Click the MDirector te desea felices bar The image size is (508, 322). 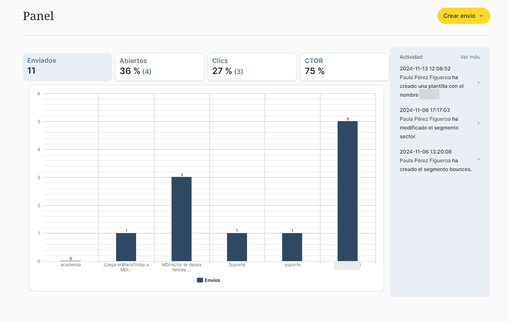(181, 219)
